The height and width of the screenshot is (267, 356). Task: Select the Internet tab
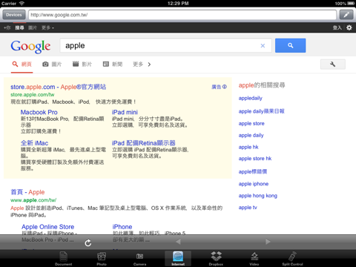178,258
